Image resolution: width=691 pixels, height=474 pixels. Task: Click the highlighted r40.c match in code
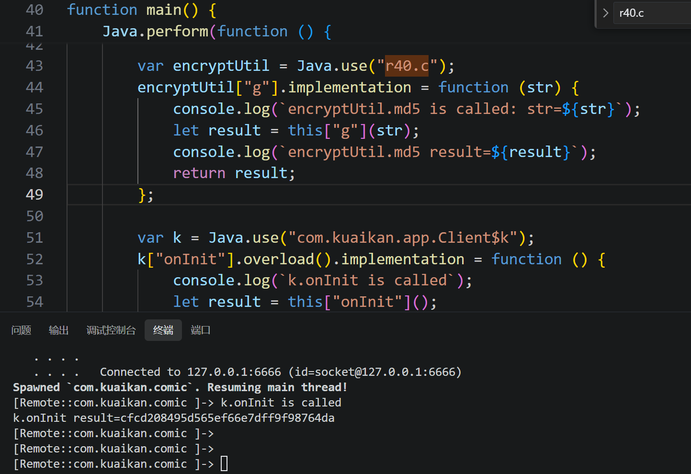[x=407, y=66]
